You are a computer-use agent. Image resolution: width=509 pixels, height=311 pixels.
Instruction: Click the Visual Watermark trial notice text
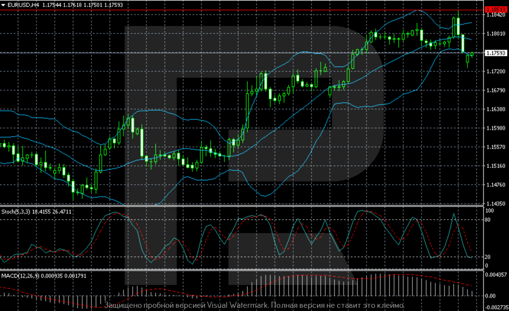254,306
